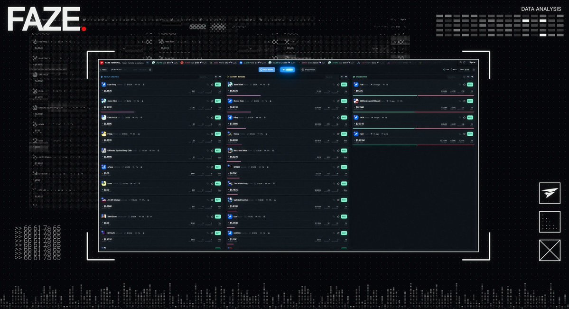Buy the Faze token at $5.491M
Screen dimensions: 569x309
pyautogui.click(x=470, y=134)
